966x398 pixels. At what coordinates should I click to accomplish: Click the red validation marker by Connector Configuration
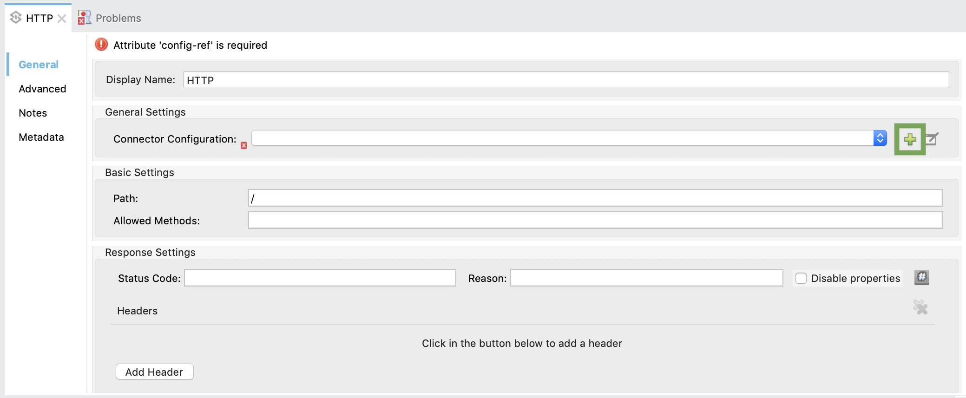244,145
